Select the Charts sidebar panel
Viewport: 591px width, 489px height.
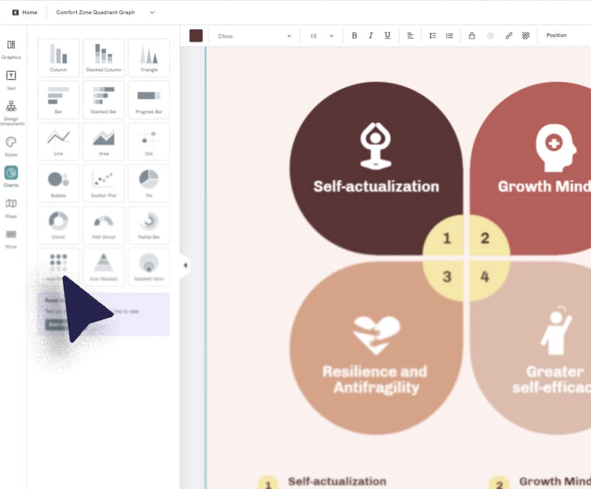pos(11,176)
